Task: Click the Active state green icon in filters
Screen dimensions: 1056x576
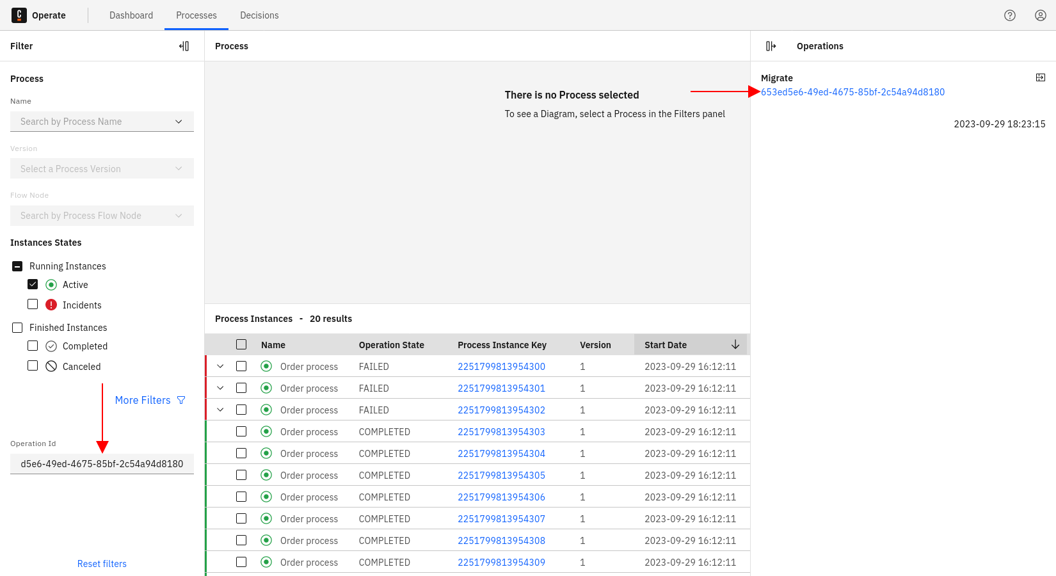Action: coord(51,285)
